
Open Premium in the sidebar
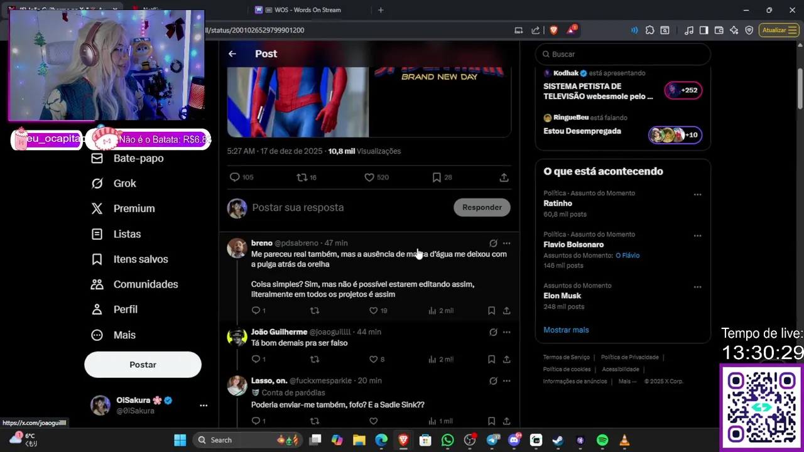123,208
